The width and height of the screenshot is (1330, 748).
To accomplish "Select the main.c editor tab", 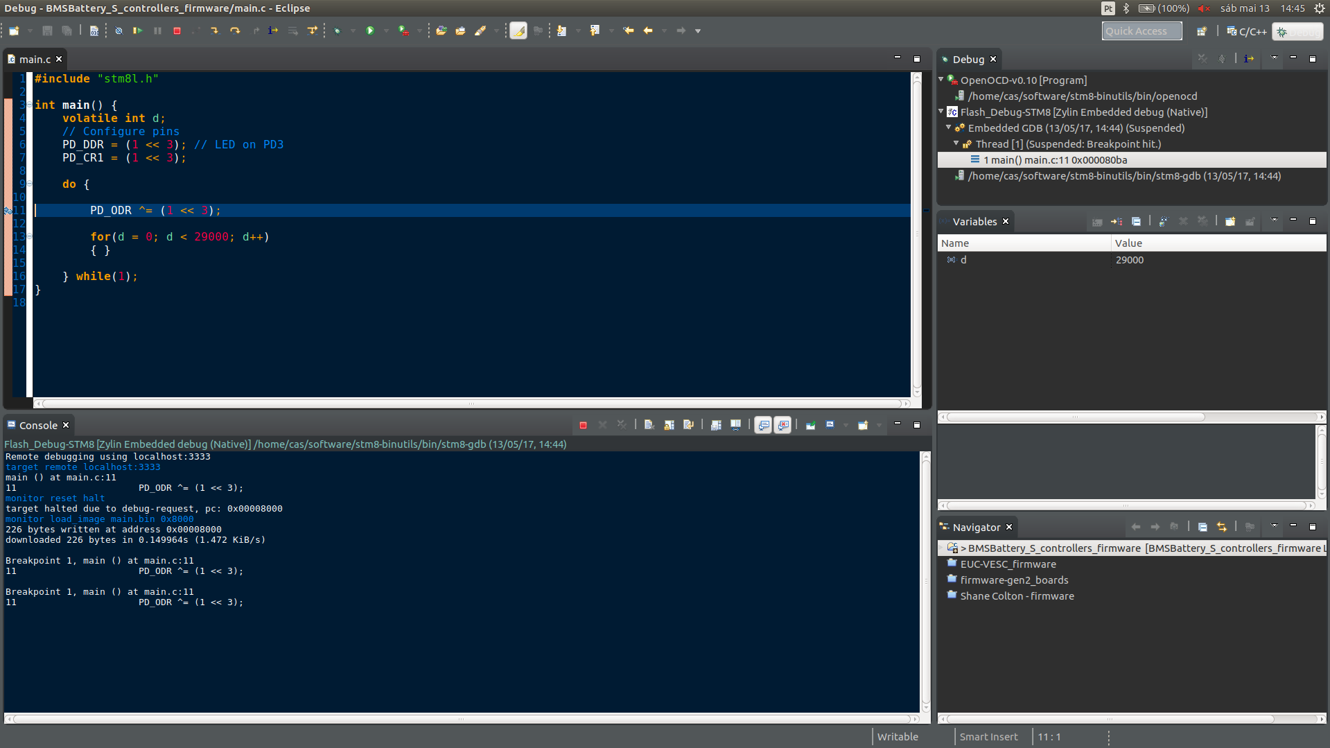I will [35, 60].
